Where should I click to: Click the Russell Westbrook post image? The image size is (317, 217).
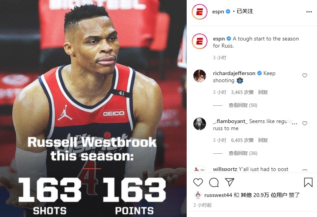pyautogui.click(x=93, y=108)
